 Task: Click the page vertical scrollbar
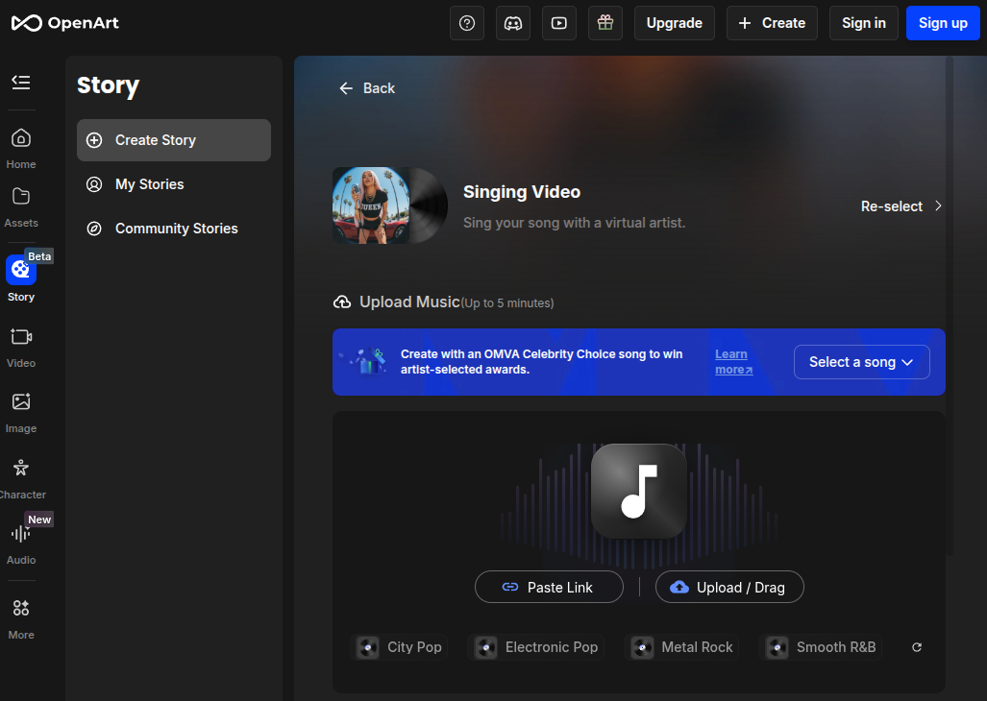[x=950, y=307]
